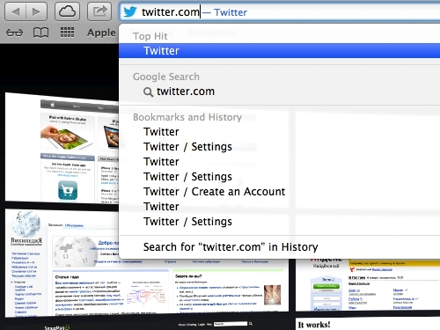
Task: Click Search for "twitter.com" in History
Action: pyautogui.click(x=231, y=247)
